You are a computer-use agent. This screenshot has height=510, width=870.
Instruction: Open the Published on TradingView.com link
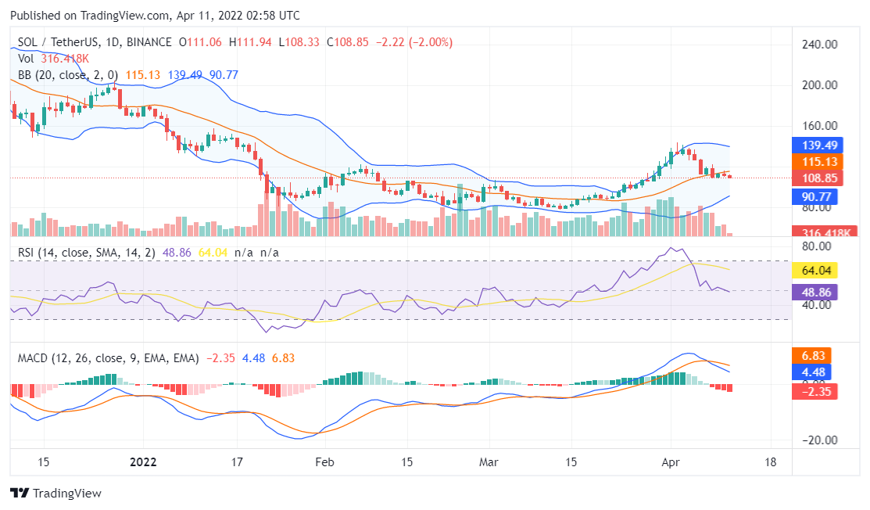[91, 15]
